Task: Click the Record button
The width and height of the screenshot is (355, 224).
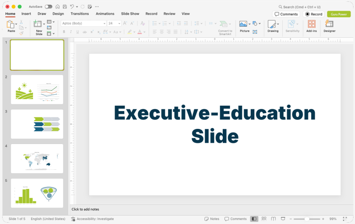Action: pos(314,14)
